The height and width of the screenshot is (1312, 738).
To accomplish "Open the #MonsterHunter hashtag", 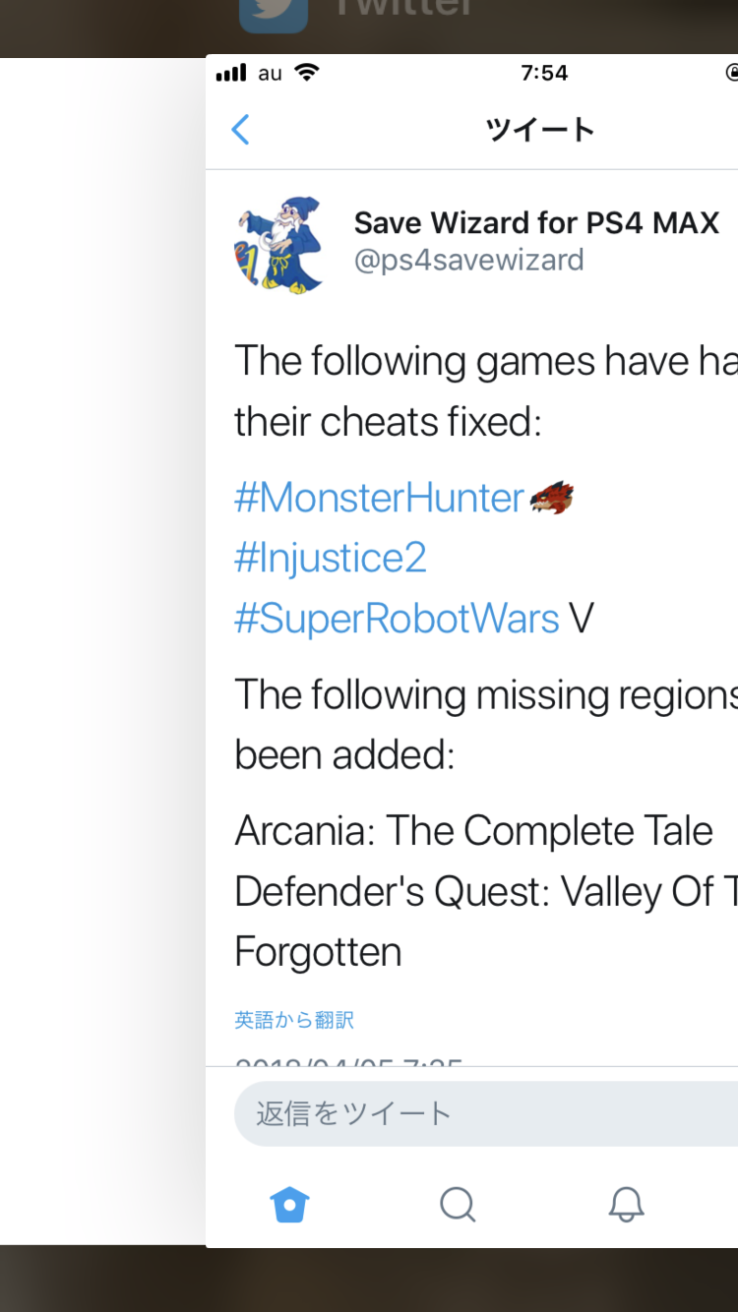I will click(x=379, y=499).
